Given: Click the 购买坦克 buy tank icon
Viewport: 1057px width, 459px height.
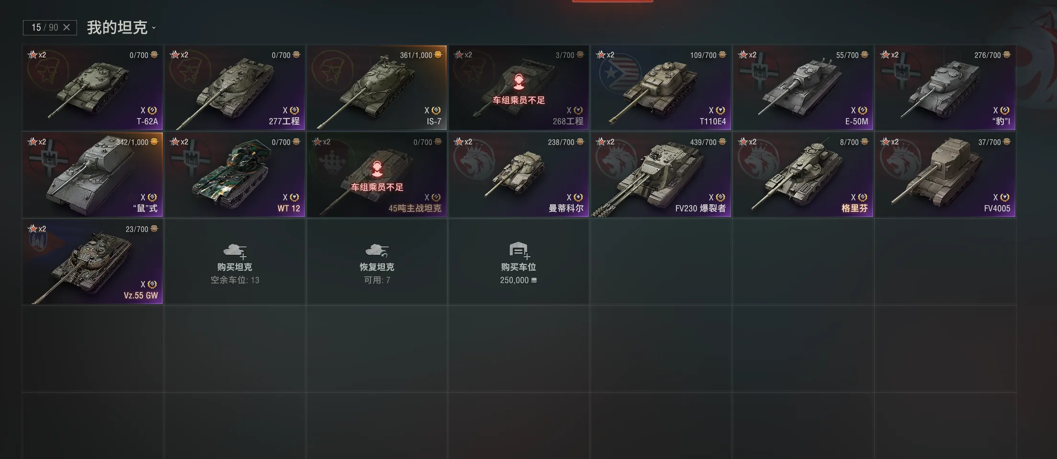Looking at the screenshot, I should [x=235, y=251].
